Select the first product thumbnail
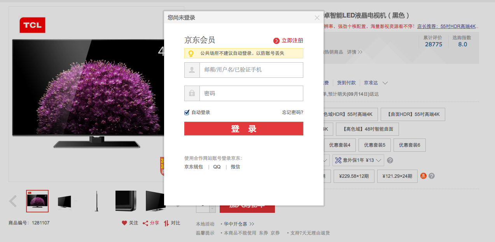Viewport: 495px width, 242px height. [37, 201]
